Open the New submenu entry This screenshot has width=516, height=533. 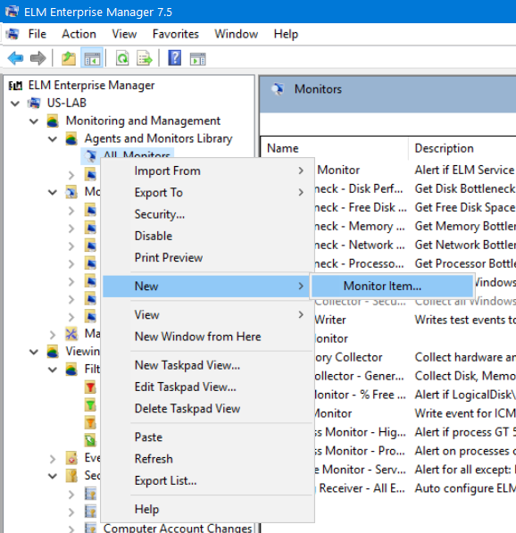click(206, 287)
